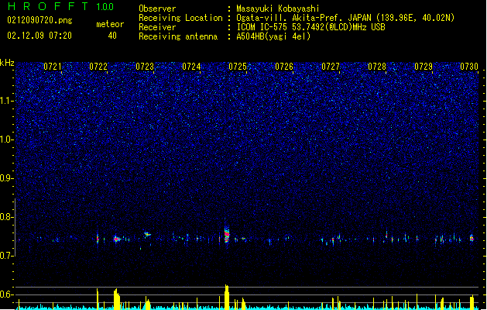Click the 0722 time marker
Viewport: 487px width, 310px height.
click(x=98, y=67)
